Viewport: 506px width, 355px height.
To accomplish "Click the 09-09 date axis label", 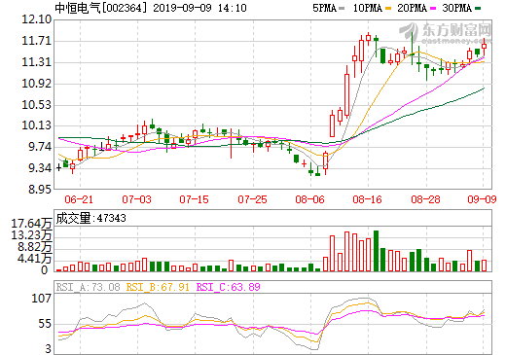I will (x=482, y=199).
